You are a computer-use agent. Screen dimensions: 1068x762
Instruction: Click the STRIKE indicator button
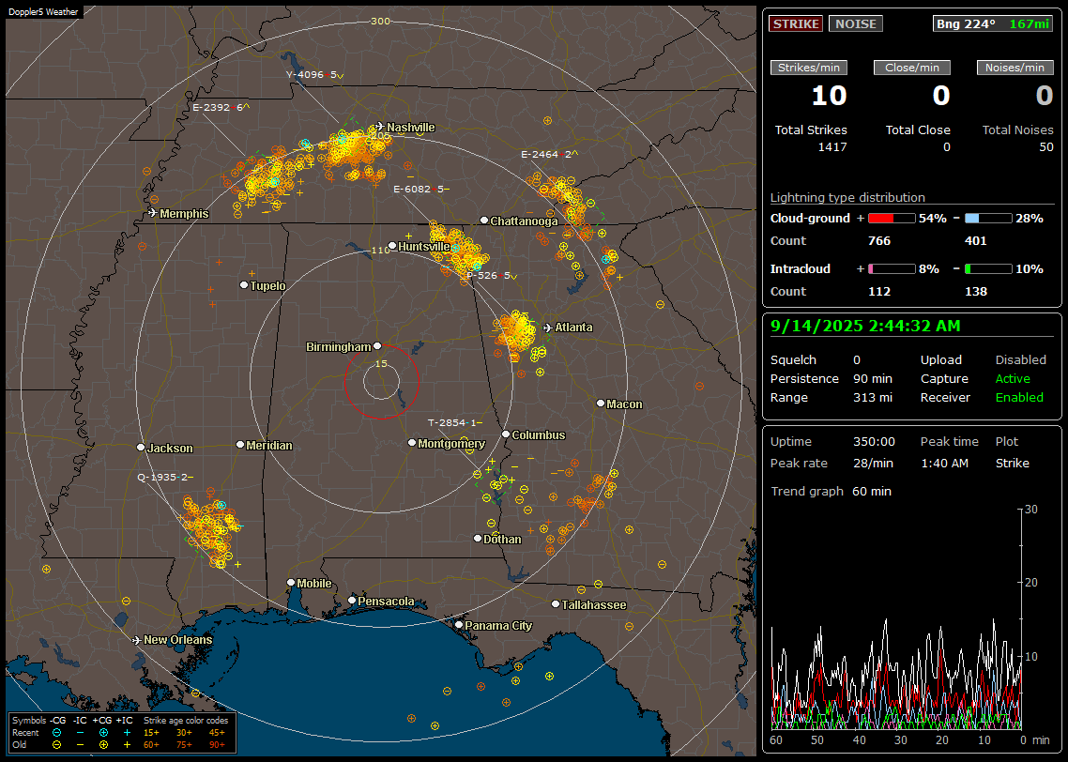coord(796,23)
